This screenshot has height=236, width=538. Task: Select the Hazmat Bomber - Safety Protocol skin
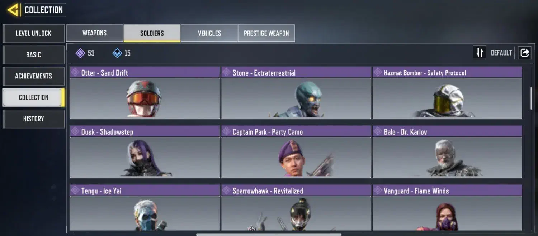tap(447, 93)
